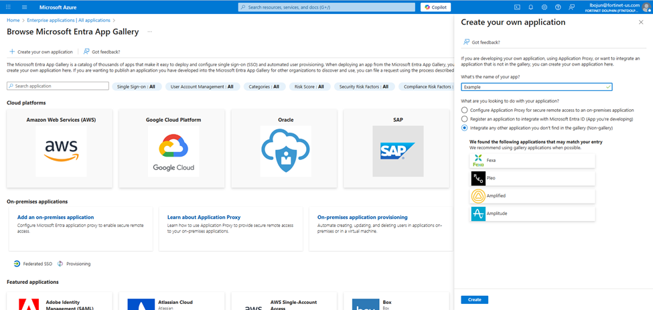Open the Enterprise applications breadcrumb link

point(69,20)
